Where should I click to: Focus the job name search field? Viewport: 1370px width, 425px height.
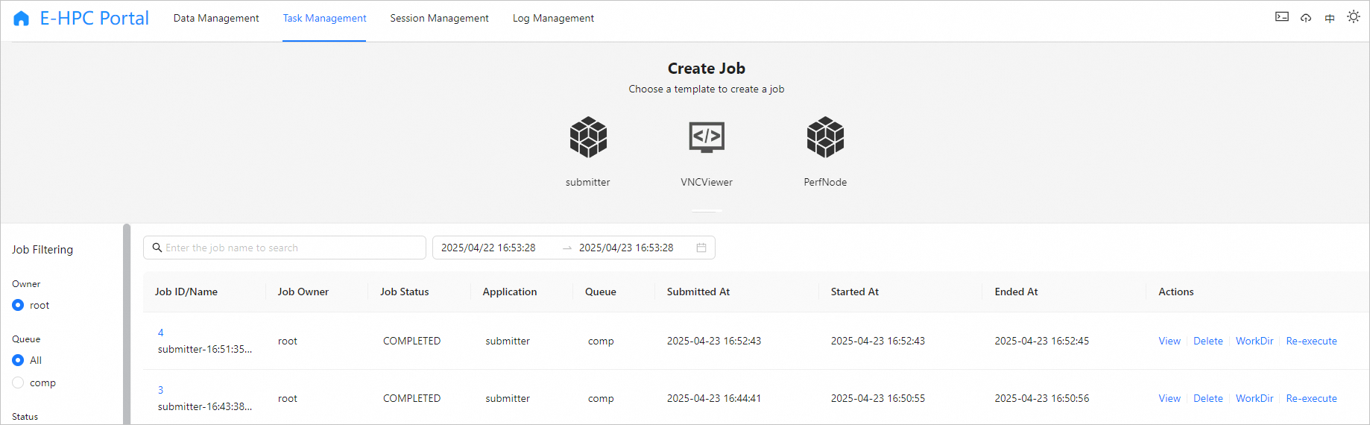291,248
